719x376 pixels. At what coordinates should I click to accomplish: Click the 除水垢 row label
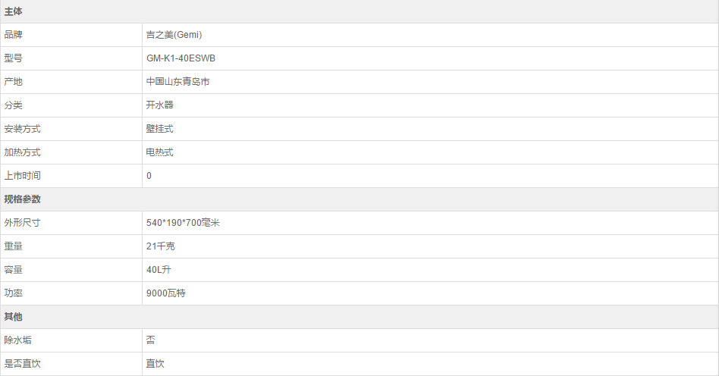18,340
